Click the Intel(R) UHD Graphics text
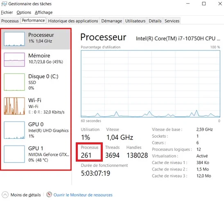This screenshot has height=201, width=224. click(49, 130)
